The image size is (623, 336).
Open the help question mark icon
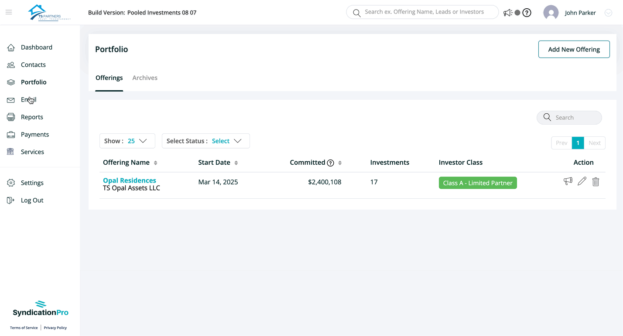tap(527, 13)
